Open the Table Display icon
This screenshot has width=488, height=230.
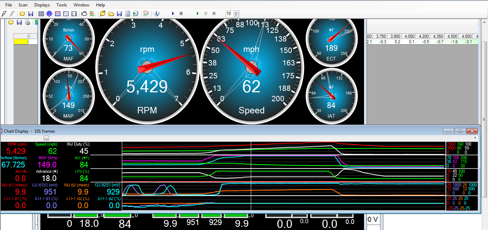(x=41, y=14)
